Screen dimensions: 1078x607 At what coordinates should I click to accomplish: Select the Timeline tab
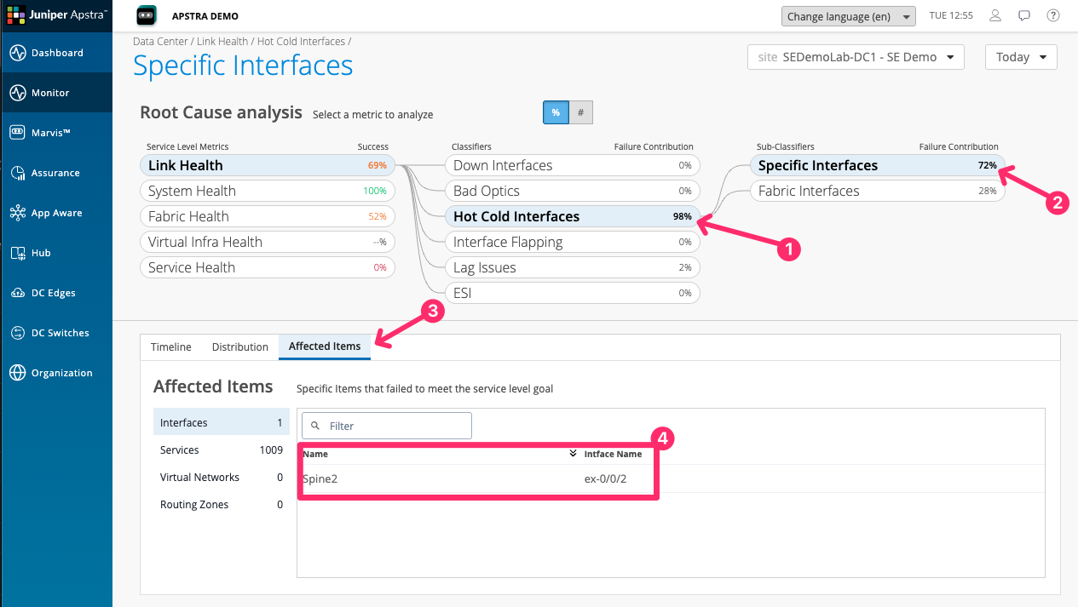click(x=170, y=346)
